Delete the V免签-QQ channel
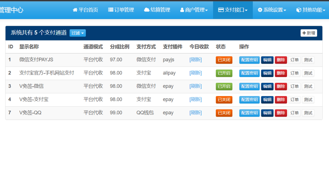 (281, 113)
